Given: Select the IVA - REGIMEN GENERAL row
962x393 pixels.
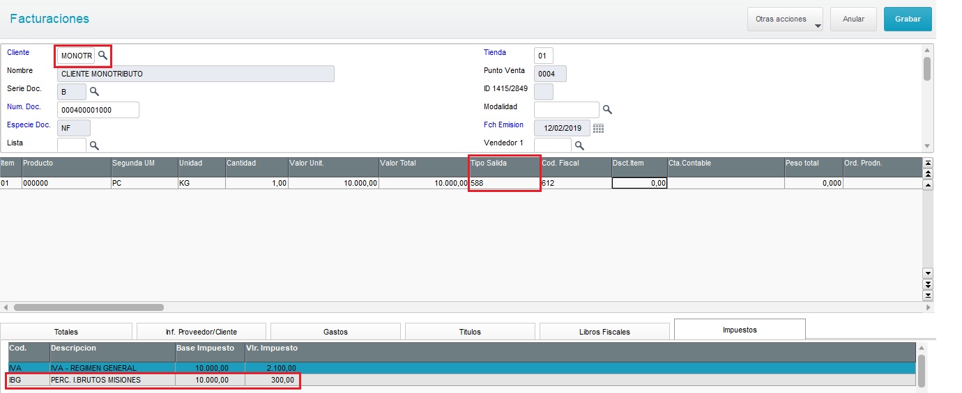Looking at the screenshot, I should [461, 368].
